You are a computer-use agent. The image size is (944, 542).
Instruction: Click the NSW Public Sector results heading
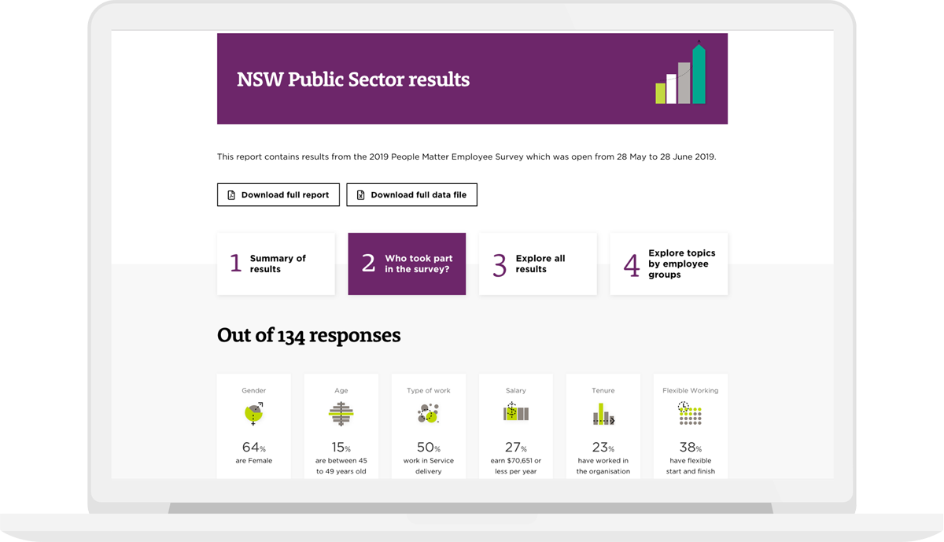[353, 79]
